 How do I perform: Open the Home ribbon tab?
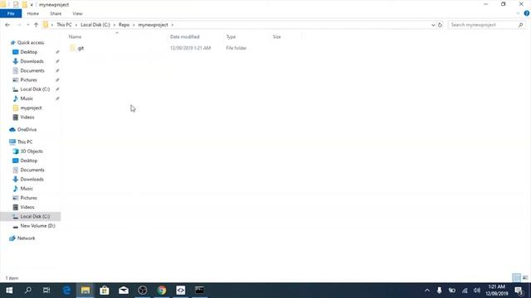click(x=33, y=13)
